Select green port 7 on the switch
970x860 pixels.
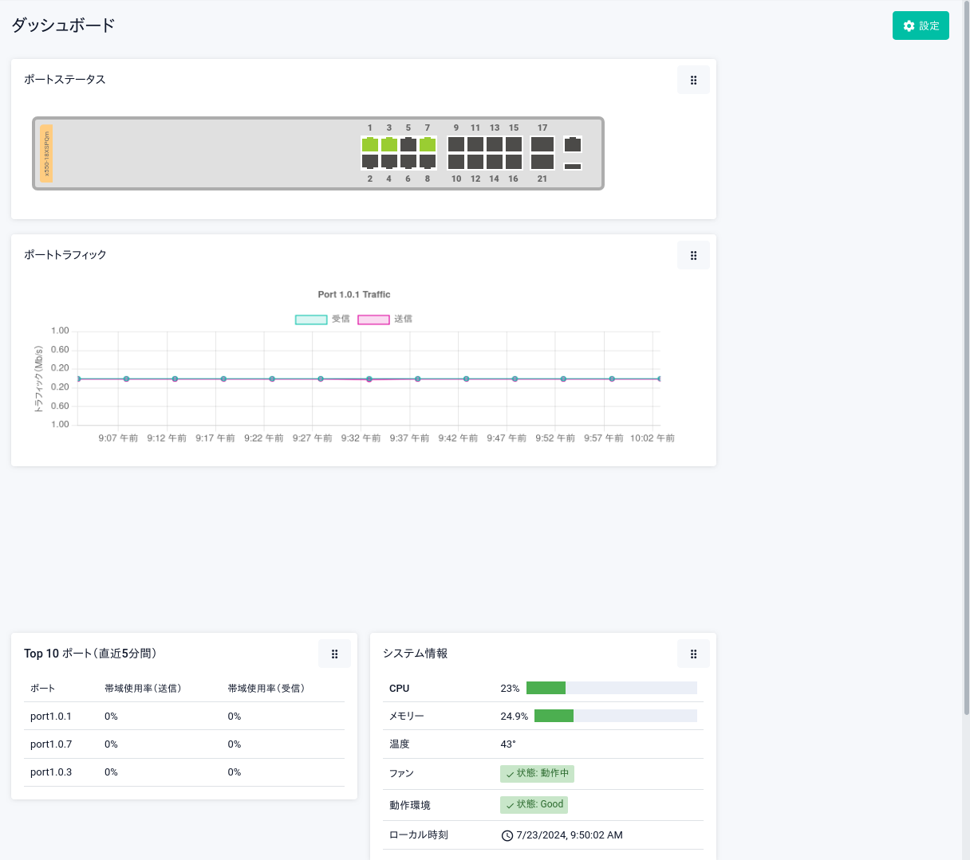pyautogui.click(x=428, y=144)
